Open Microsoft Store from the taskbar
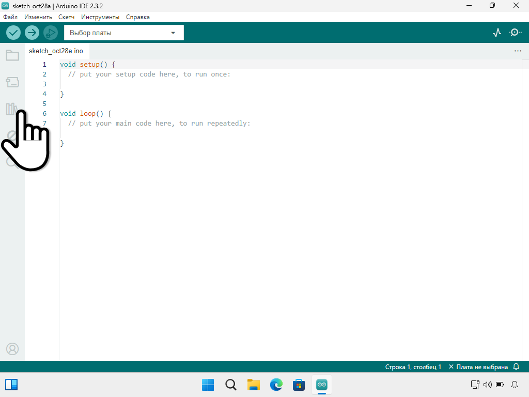 (299, 385)
